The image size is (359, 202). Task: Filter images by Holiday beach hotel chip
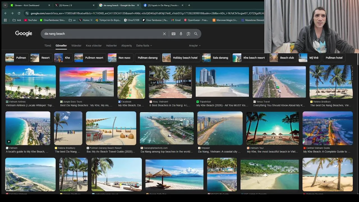(181, 58)
